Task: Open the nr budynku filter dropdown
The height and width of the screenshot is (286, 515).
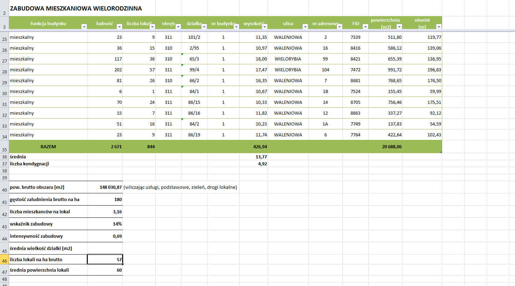Action: click(x=236, y=27)
